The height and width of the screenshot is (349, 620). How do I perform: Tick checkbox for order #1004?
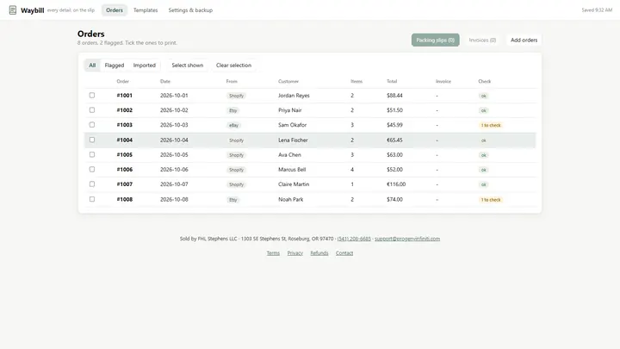[x=92, y=140]
